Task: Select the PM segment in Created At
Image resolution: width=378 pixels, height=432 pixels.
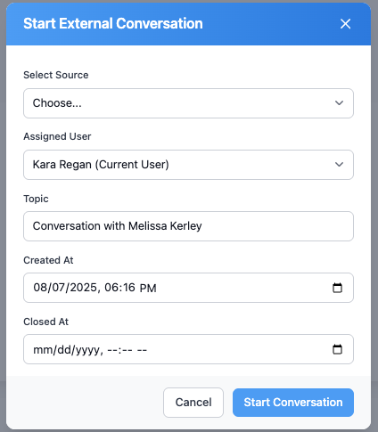Action: point(148,288)
